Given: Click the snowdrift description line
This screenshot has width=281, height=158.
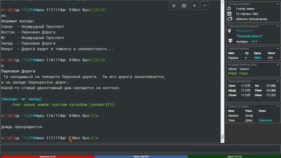Looking at the screenshot, I should (64, 104).
